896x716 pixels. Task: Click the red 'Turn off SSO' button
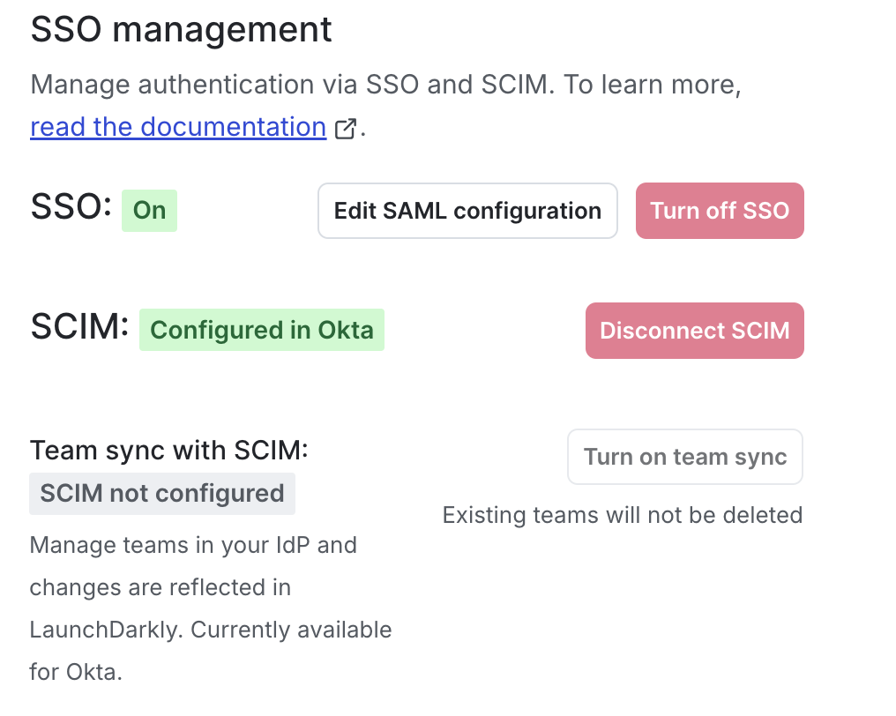[x=720, y=210]
